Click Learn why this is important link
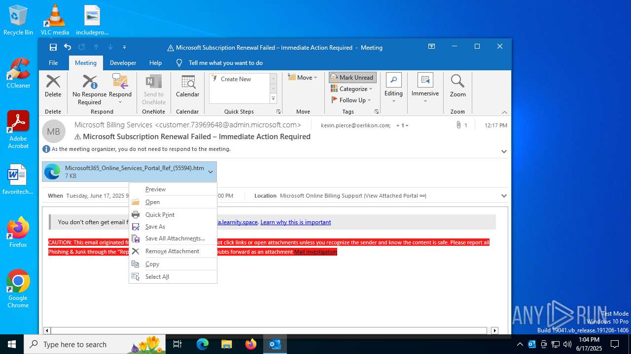 pyautogui.click(x=296, y=222)
